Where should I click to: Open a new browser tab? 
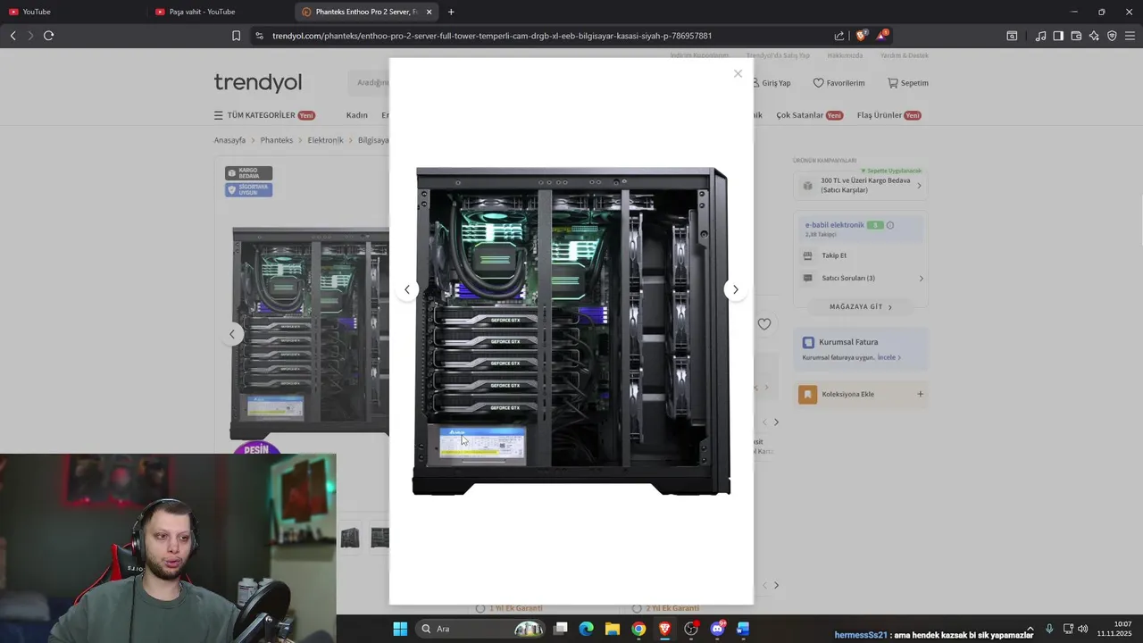pos(451,12)
